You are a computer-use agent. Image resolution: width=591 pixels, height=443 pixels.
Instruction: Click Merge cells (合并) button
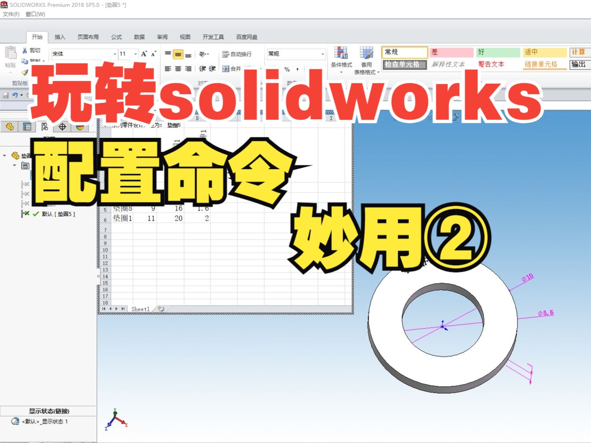(232, 69)
